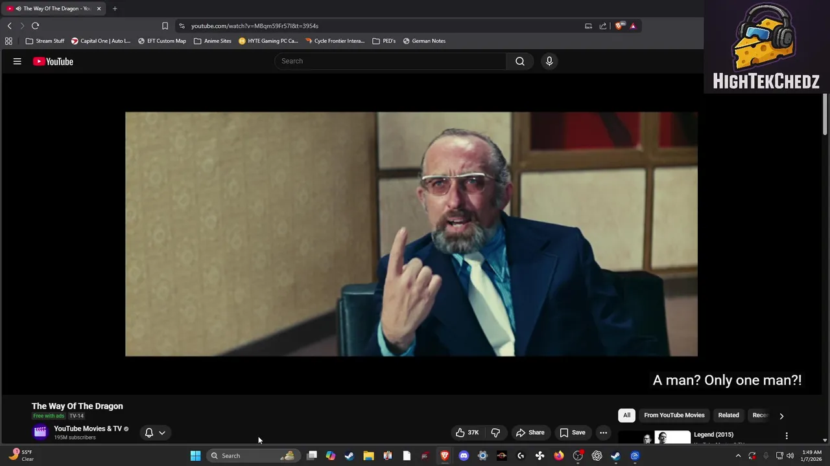The image size is (830, 466).
Task: Open the YouTube Movies & TV channel name
Action: point(88,428)
